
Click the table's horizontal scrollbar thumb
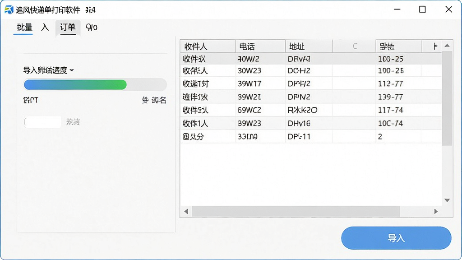click(296, 211)
